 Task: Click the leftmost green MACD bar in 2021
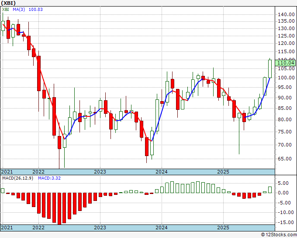3,191
